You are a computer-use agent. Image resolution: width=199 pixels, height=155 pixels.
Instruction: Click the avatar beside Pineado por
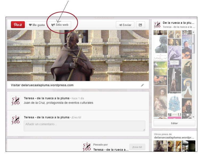87,147
